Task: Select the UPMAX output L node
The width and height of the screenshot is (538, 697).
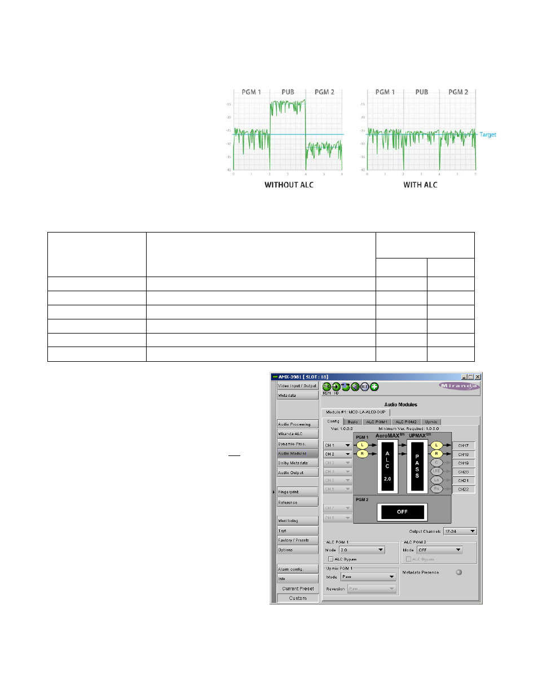Action: pos(436,445)
